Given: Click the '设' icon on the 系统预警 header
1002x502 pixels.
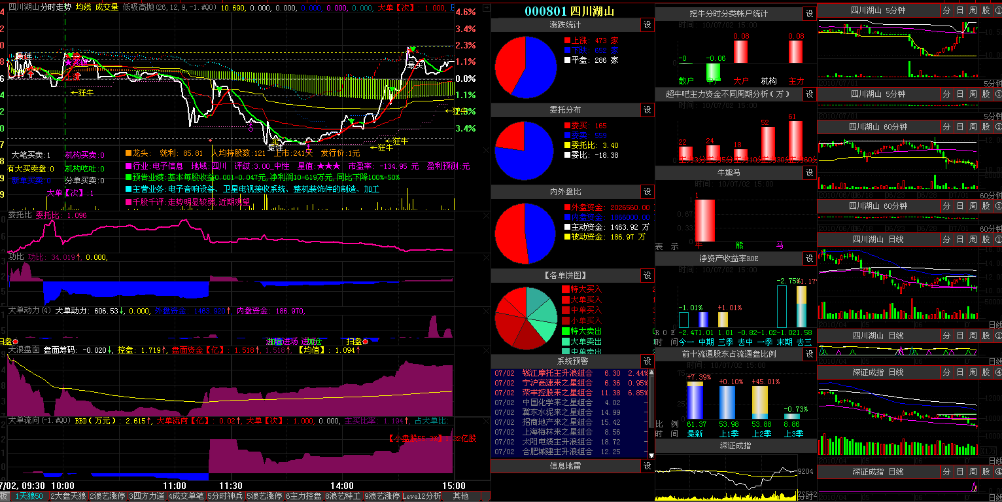Looking at the screenshot, I should (648, 361).
